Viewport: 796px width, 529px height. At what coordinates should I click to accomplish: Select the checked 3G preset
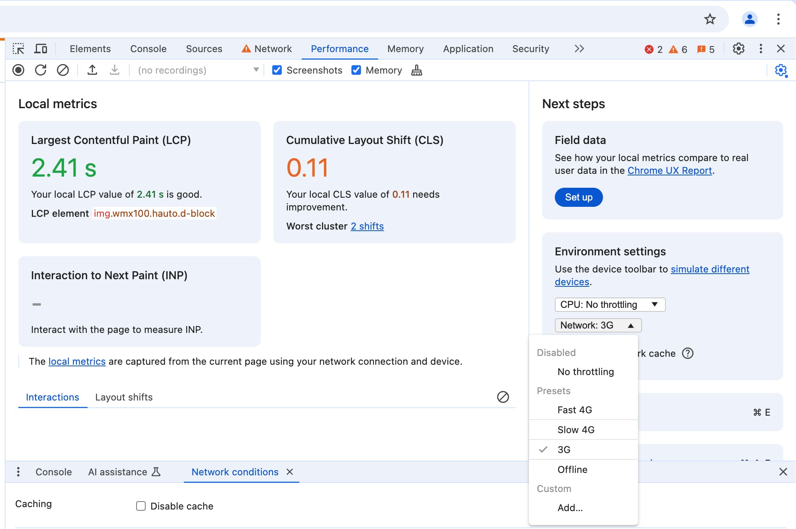point(583,449)
